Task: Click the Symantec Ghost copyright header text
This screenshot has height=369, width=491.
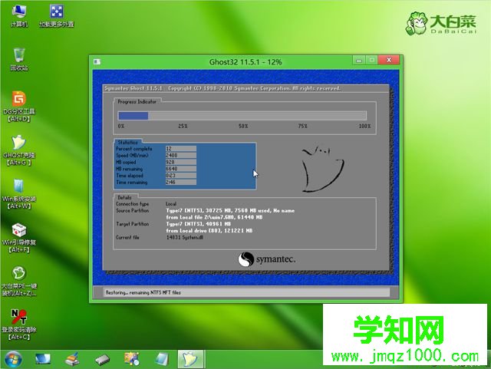Action: click(x=222, y=88)
